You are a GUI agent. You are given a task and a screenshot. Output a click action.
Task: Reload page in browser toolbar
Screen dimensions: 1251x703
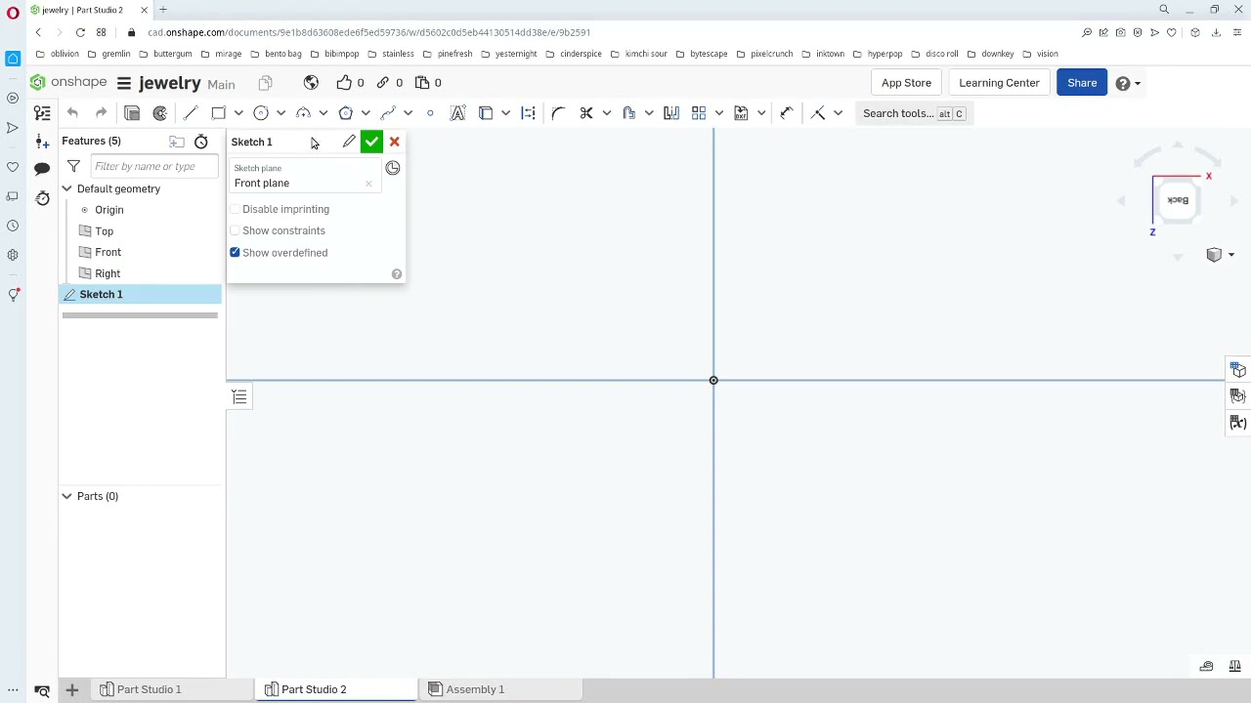click(80, 32)
